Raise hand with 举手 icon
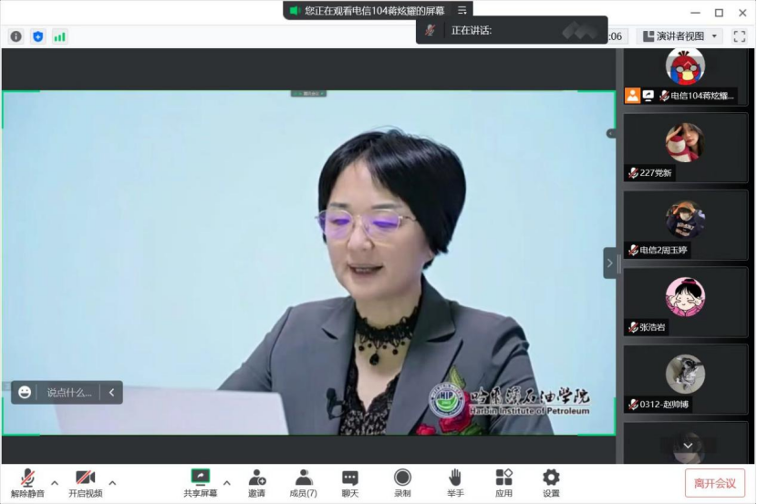 click(x=455, y=482)
